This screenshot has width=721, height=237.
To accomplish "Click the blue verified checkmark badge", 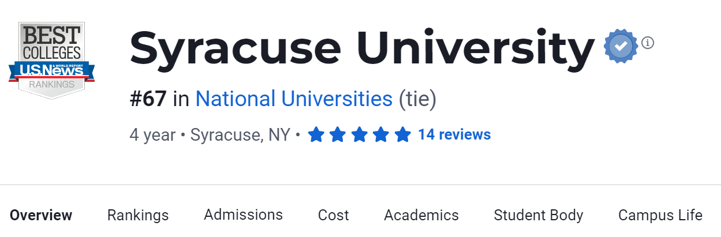I will tap(621, 46).
